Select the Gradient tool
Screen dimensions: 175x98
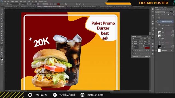pos(2,36)
